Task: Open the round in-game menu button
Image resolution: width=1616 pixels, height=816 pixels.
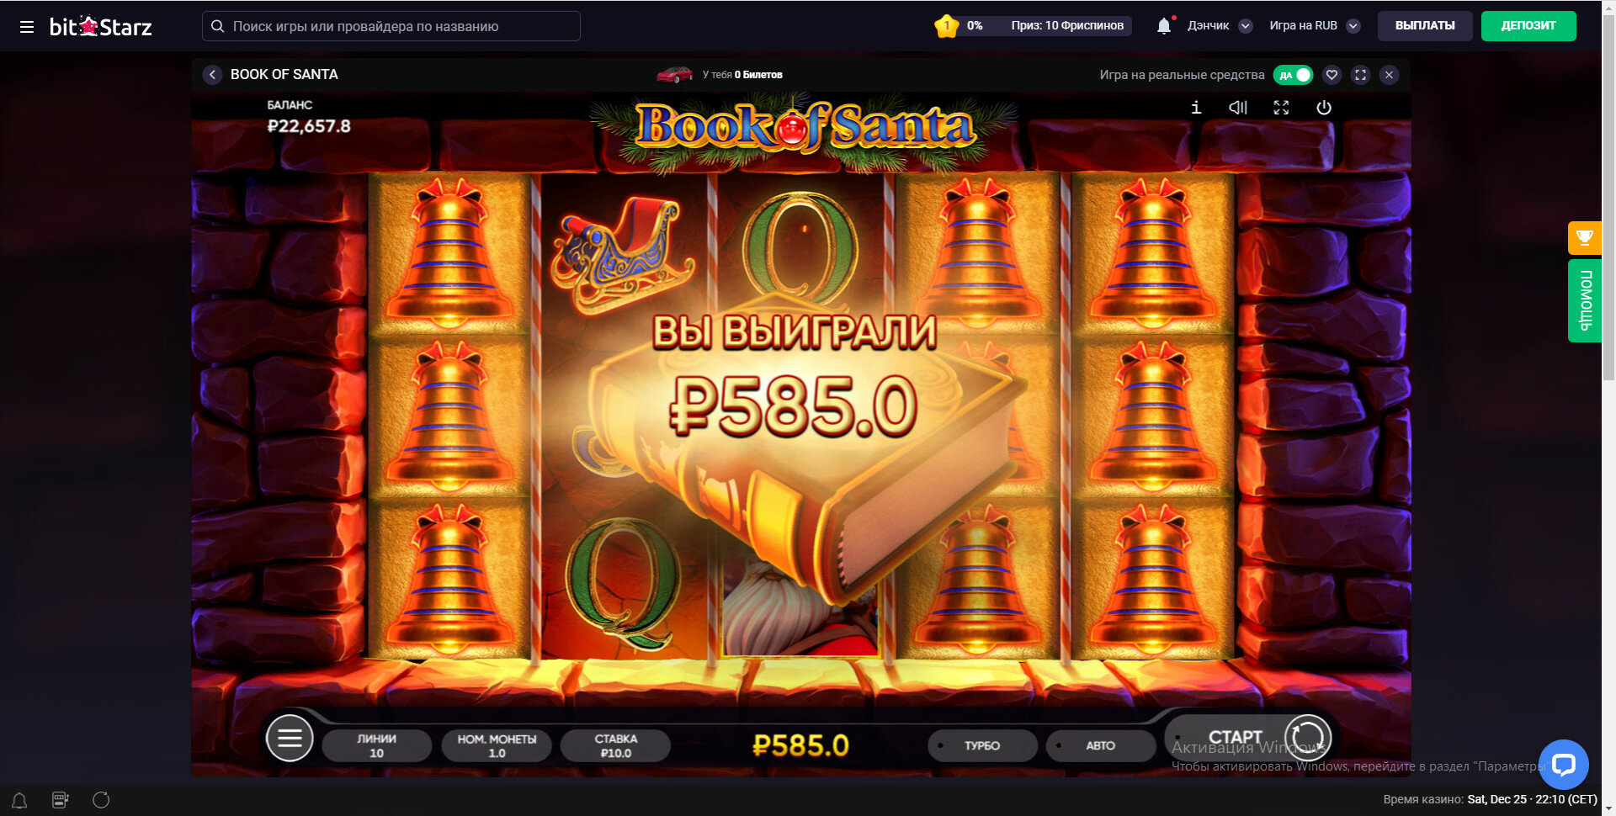Action: click(x=290, y=738)
